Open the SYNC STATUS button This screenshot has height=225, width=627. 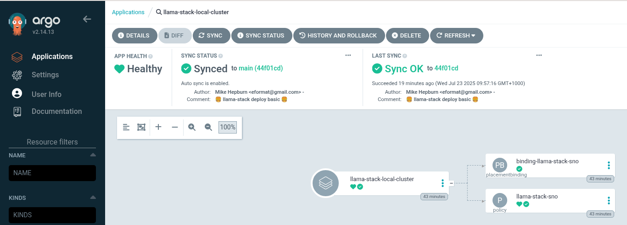261,36
